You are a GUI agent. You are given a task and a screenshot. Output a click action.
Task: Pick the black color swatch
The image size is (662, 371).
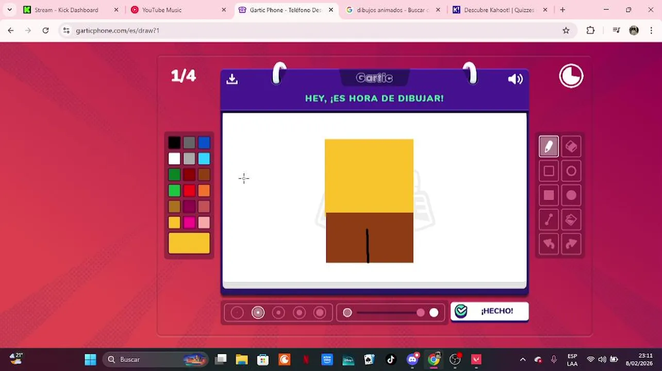(174, 143)
